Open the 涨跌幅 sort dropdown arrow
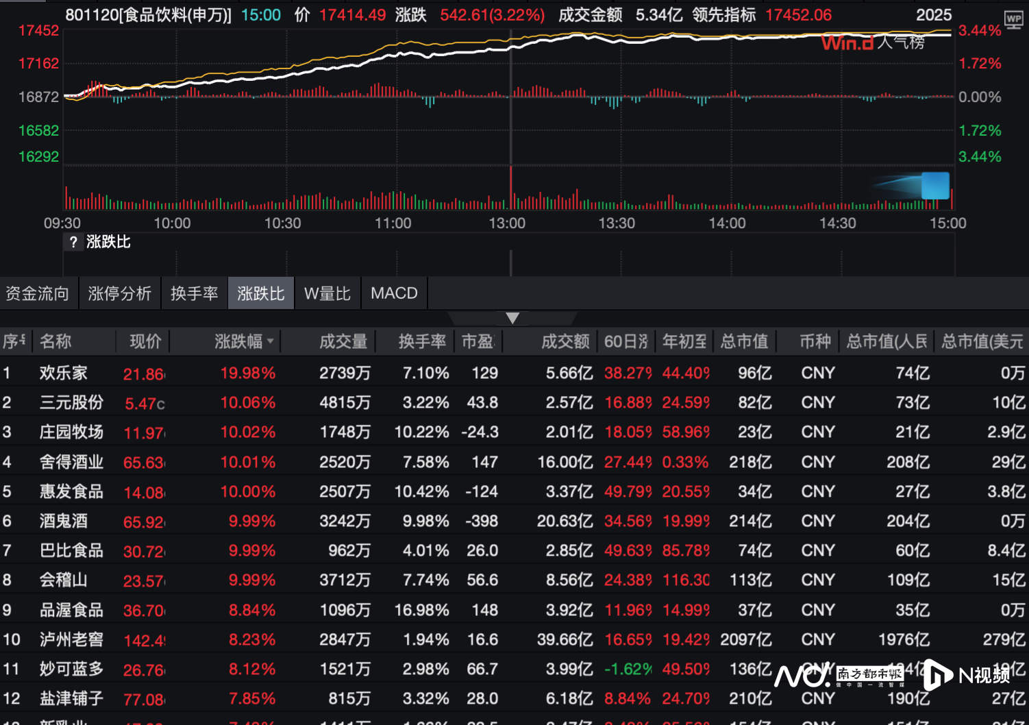The height and width of the screenshot is (725, 1029). [271, 341]
